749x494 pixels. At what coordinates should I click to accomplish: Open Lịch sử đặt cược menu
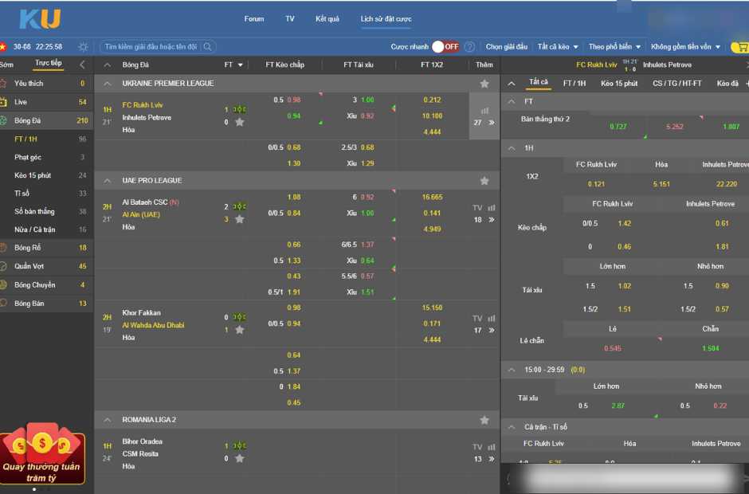[386, 19]
